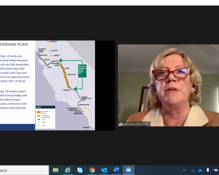Click the yellow Phase 2 legend swatch
This screenshot has height=175, width=219.
pyautogui.click(x=39, y=122)
